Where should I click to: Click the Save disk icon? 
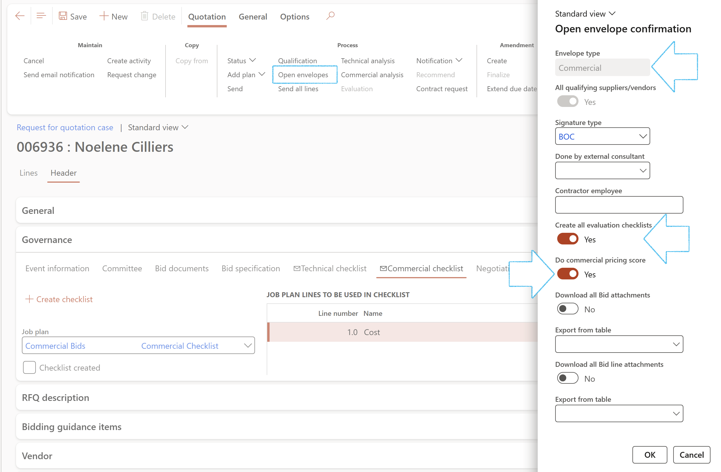point(63,16)
